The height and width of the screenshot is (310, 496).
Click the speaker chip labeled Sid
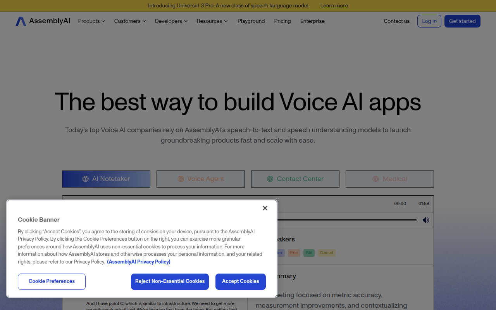coord(309,253)
